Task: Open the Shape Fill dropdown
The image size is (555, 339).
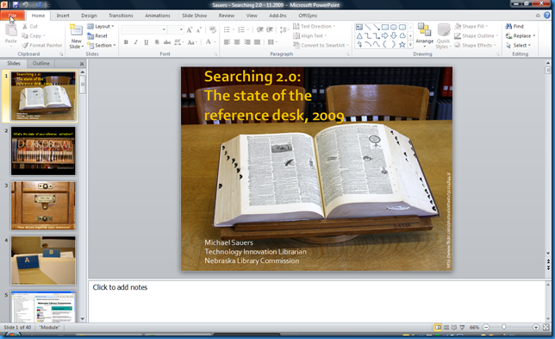Action: (471, 26)
